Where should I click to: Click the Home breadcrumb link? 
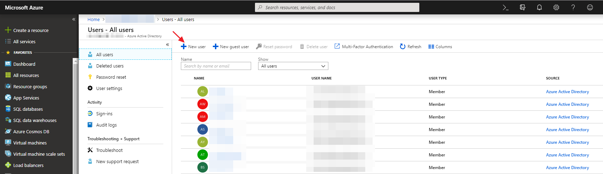click(x=93, y=20)
